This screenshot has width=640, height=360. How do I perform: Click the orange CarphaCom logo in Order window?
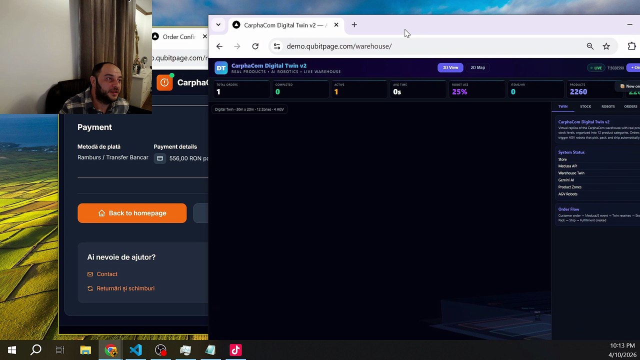(x=164, y=82)
